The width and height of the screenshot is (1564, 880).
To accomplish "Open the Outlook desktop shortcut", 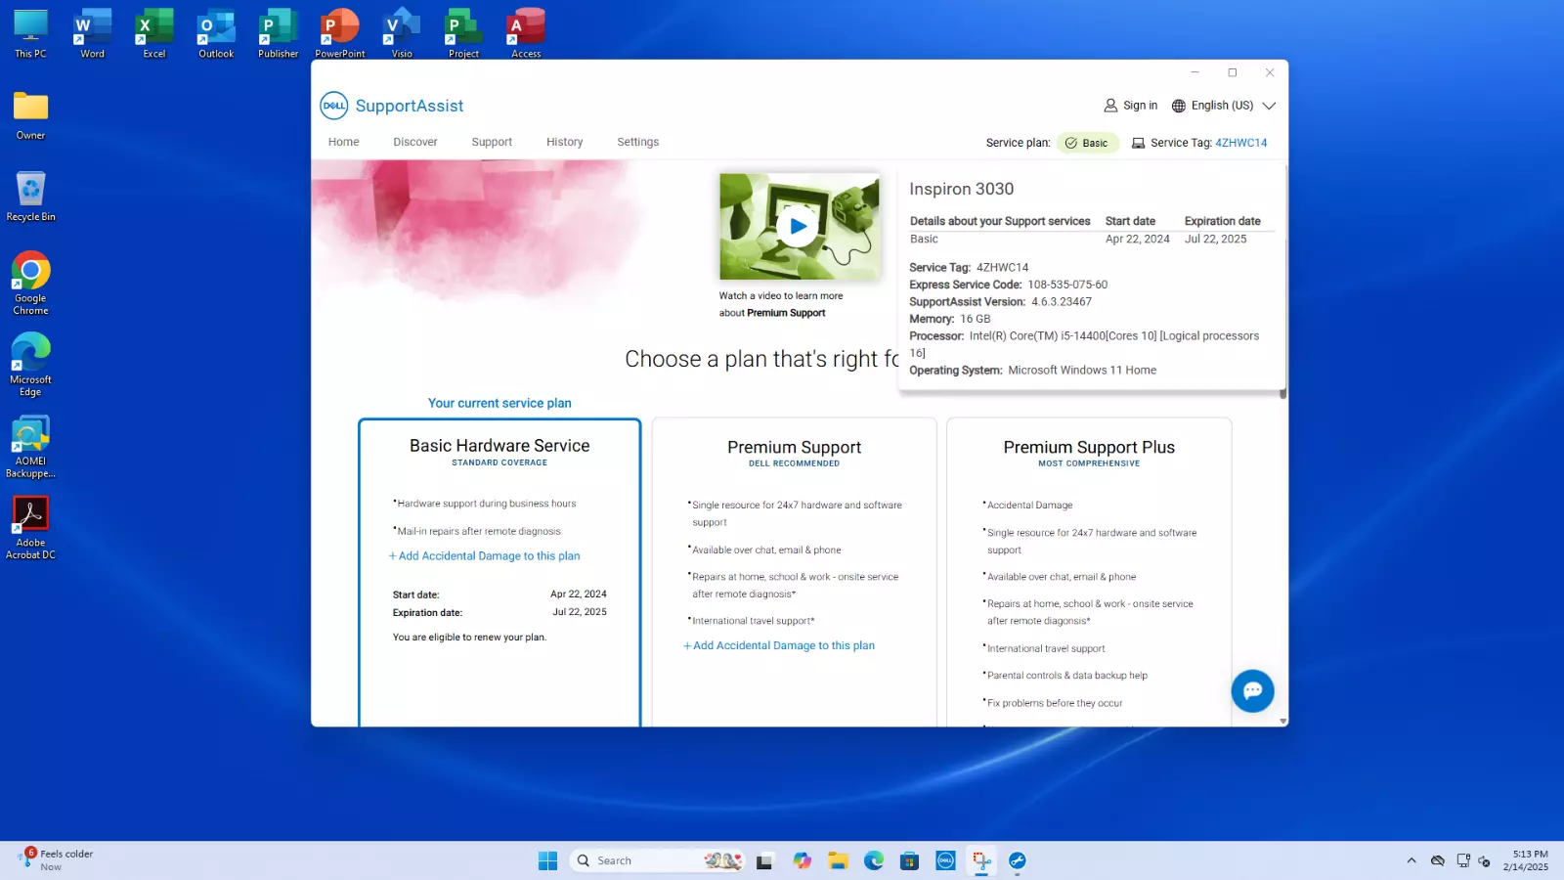I will tap(216, 33).
